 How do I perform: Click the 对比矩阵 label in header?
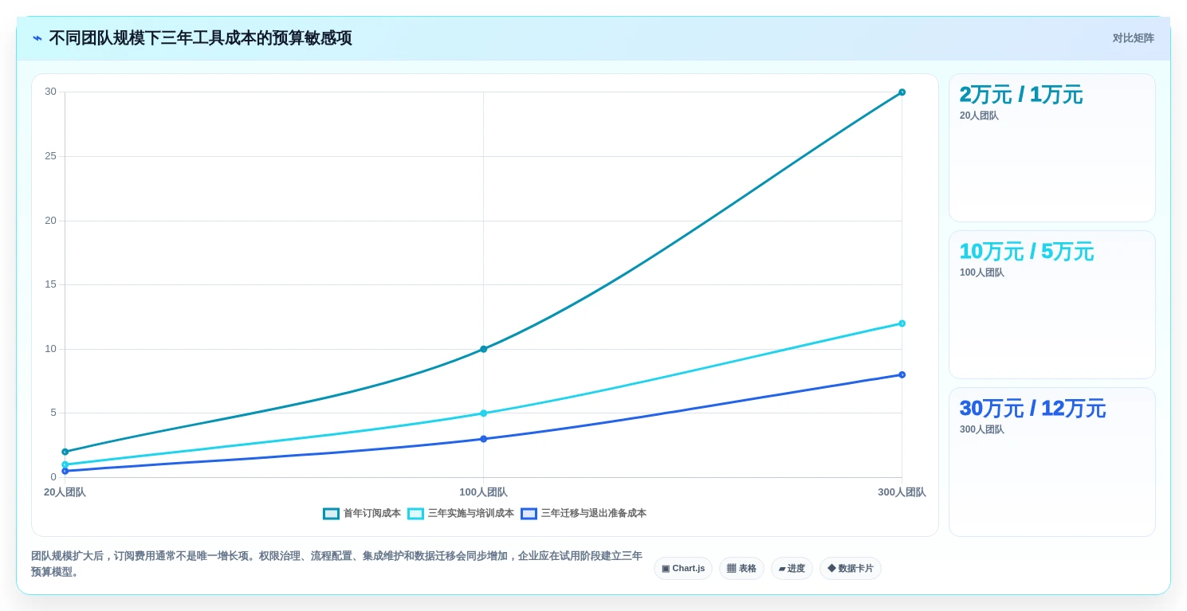1133,38
